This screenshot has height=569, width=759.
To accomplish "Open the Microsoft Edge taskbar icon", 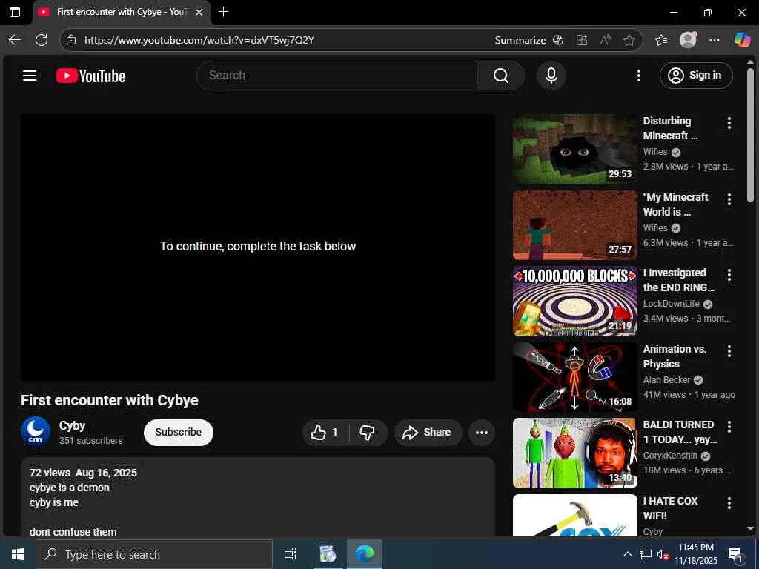I will tap(365, 554).
